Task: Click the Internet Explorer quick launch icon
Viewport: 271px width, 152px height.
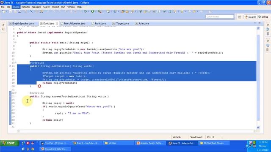Action: (23, 143)
